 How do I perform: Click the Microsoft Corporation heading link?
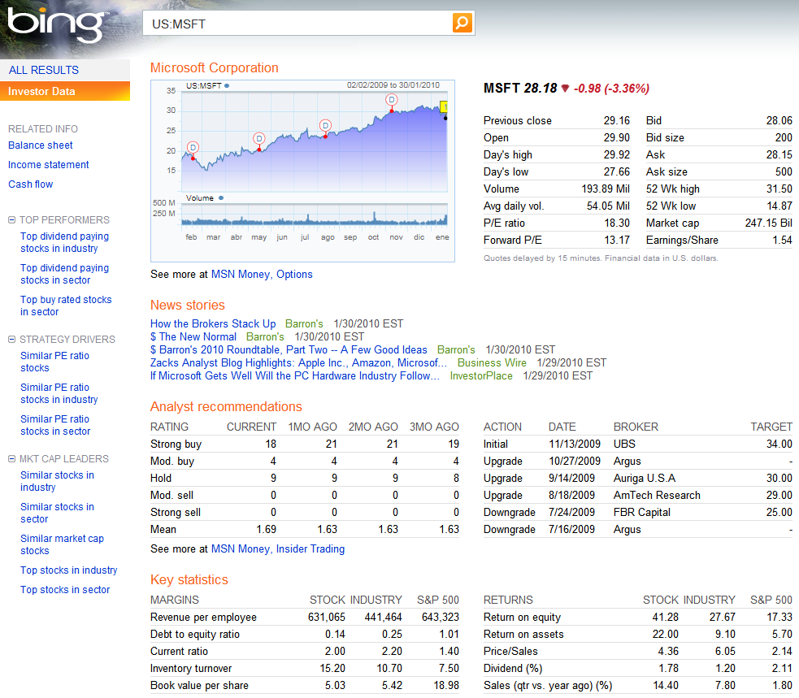[214, 67]
